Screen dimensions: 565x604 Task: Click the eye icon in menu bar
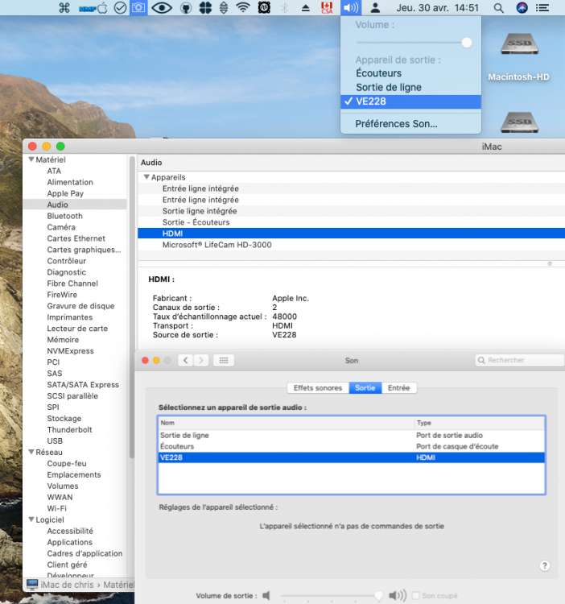pos(162,8)
